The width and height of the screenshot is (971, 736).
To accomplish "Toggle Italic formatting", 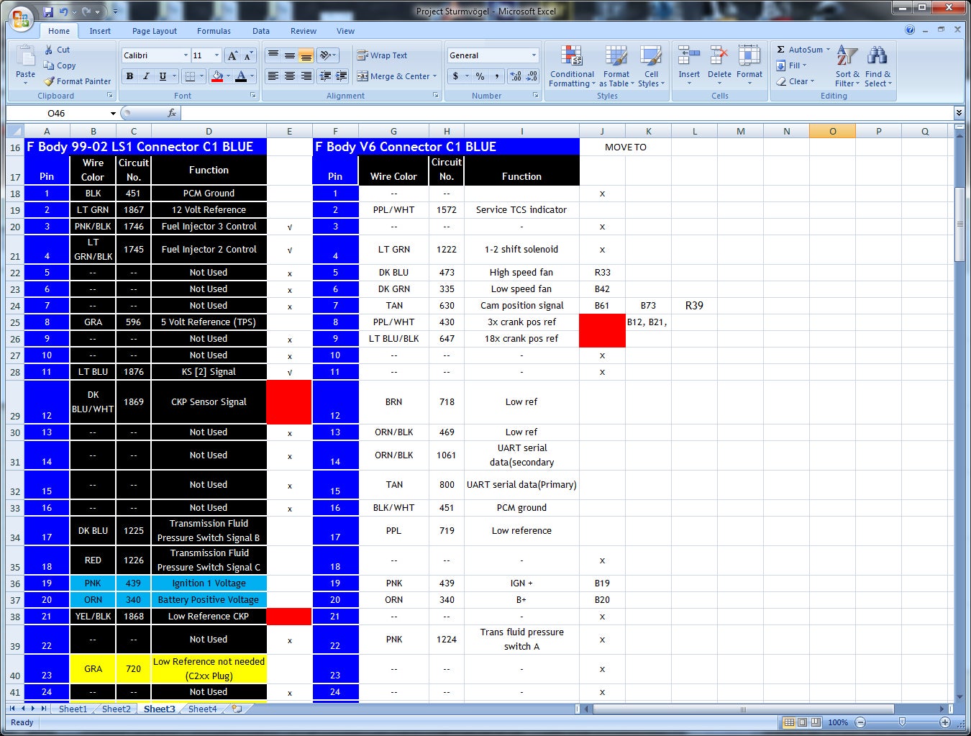I will [x=146, y=76].
